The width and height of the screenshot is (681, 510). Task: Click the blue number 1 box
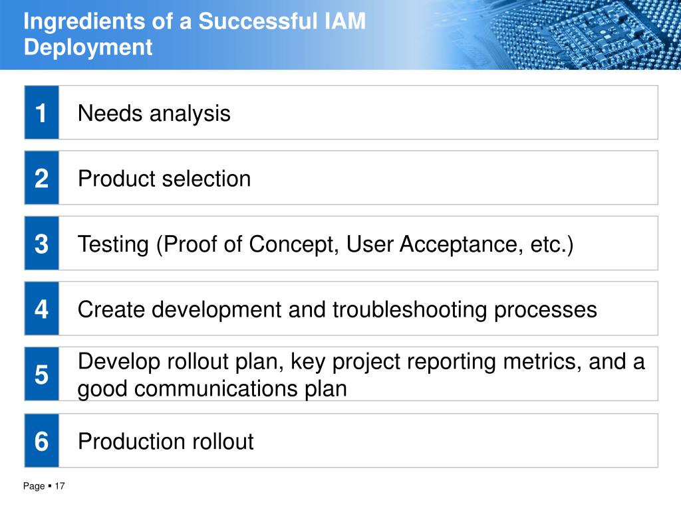(x=42, y=112)
